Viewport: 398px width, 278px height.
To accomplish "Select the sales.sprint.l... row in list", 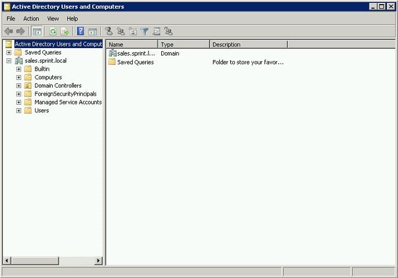I will 136,53.
